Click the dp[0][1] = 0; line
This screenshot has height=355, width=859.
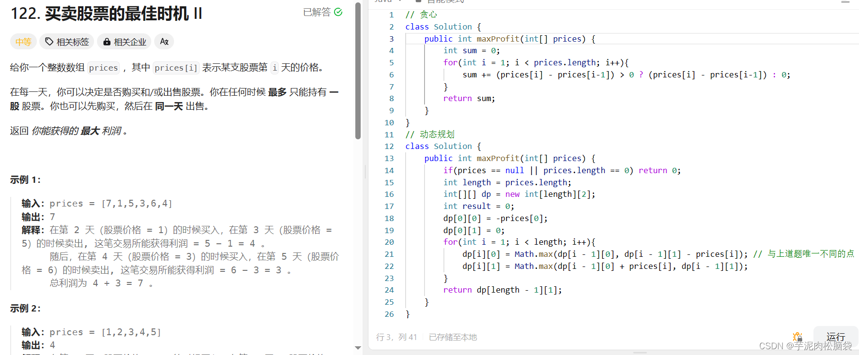[x=474, y=231]
